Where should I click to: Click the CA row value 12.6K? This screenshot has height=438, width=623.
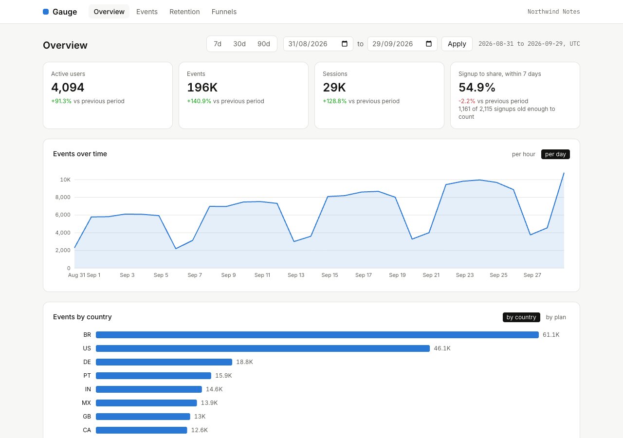(200, 430)
